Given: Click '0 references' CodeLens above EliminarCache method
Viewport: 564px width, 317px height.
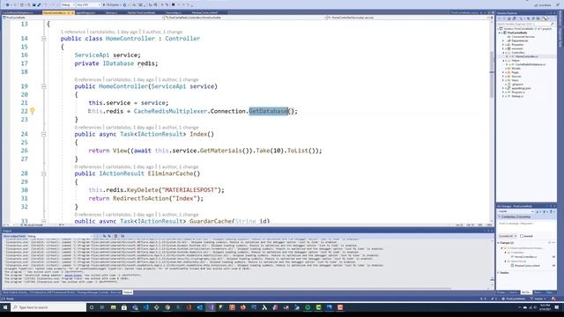Looking at the screenshot, I should click(x=88, y=167).
